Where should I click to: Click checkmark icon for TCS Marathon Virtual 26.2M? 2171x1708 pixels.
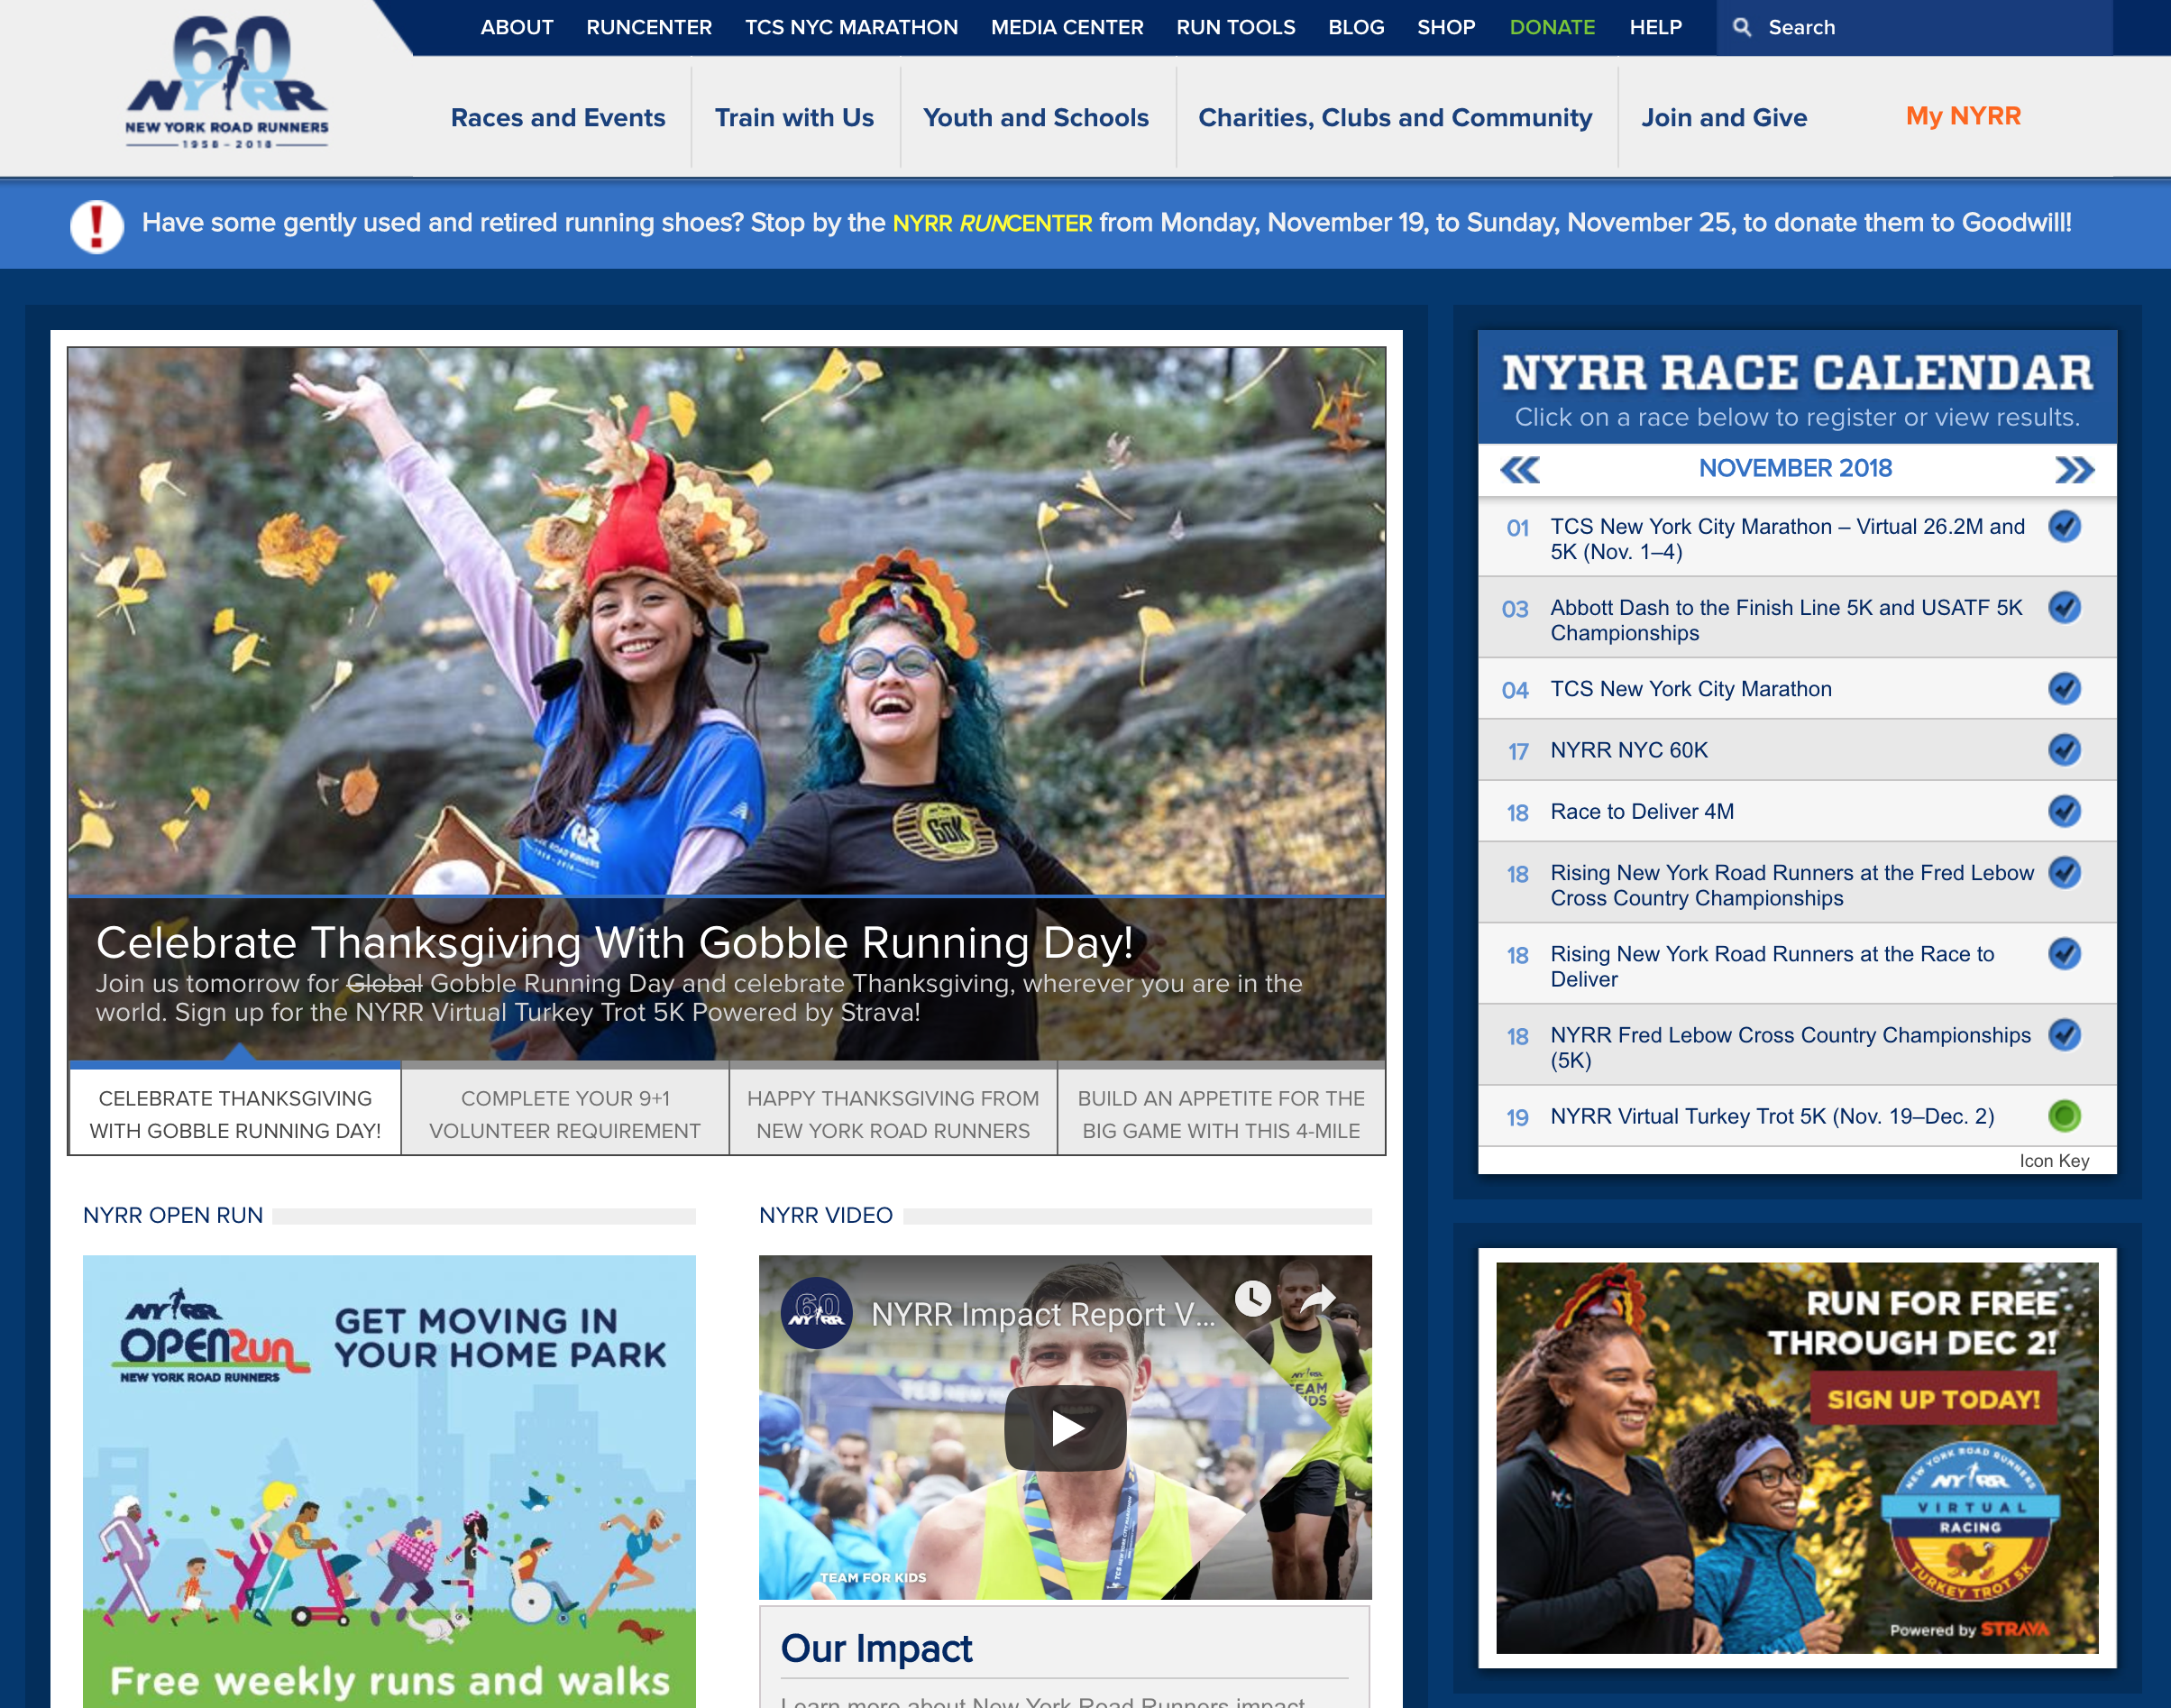coord(2064,526)
